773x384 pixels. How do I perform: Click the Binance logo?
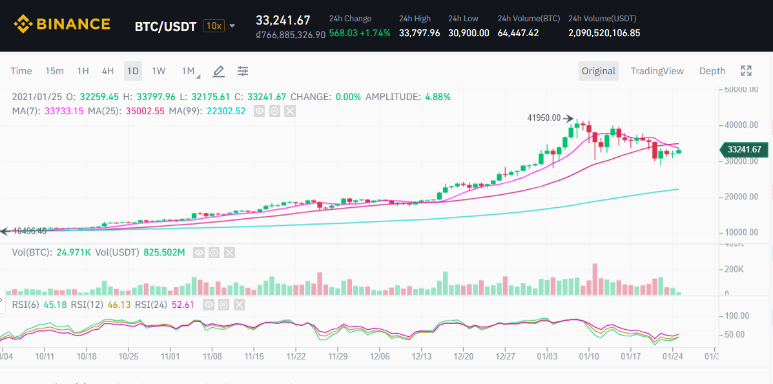[x=62, y=25]
